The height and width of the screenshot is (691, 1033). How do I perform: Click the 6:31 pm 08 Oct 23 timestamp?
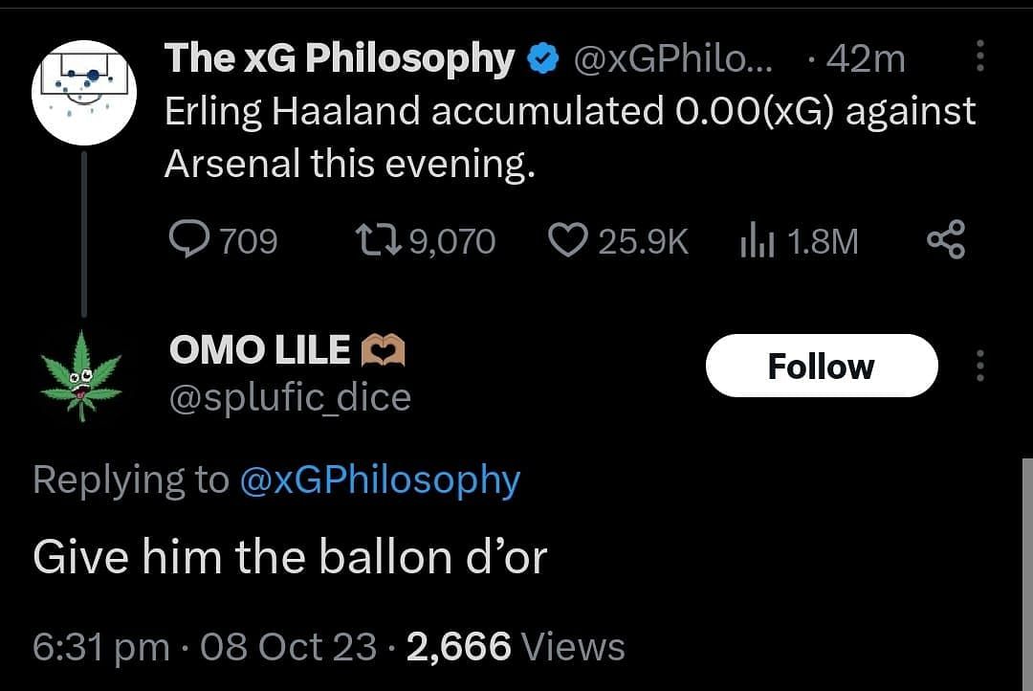205,646
